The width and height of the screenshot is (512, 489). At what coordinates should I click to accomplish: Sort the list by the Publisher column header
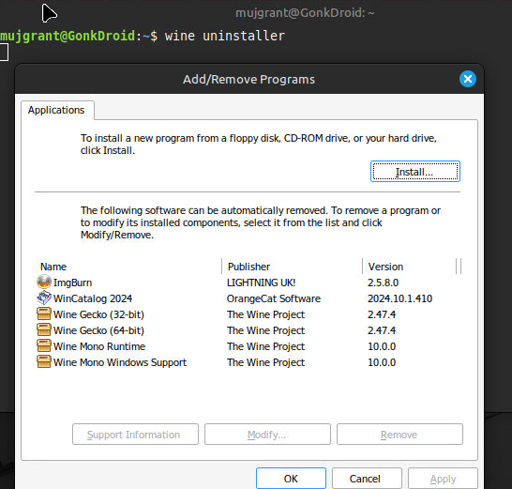point(293,267)
